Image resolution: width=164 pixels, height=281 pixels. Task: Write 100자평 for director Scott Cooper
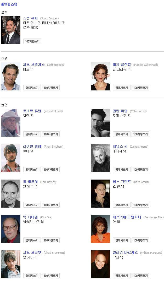coord(32,41)
